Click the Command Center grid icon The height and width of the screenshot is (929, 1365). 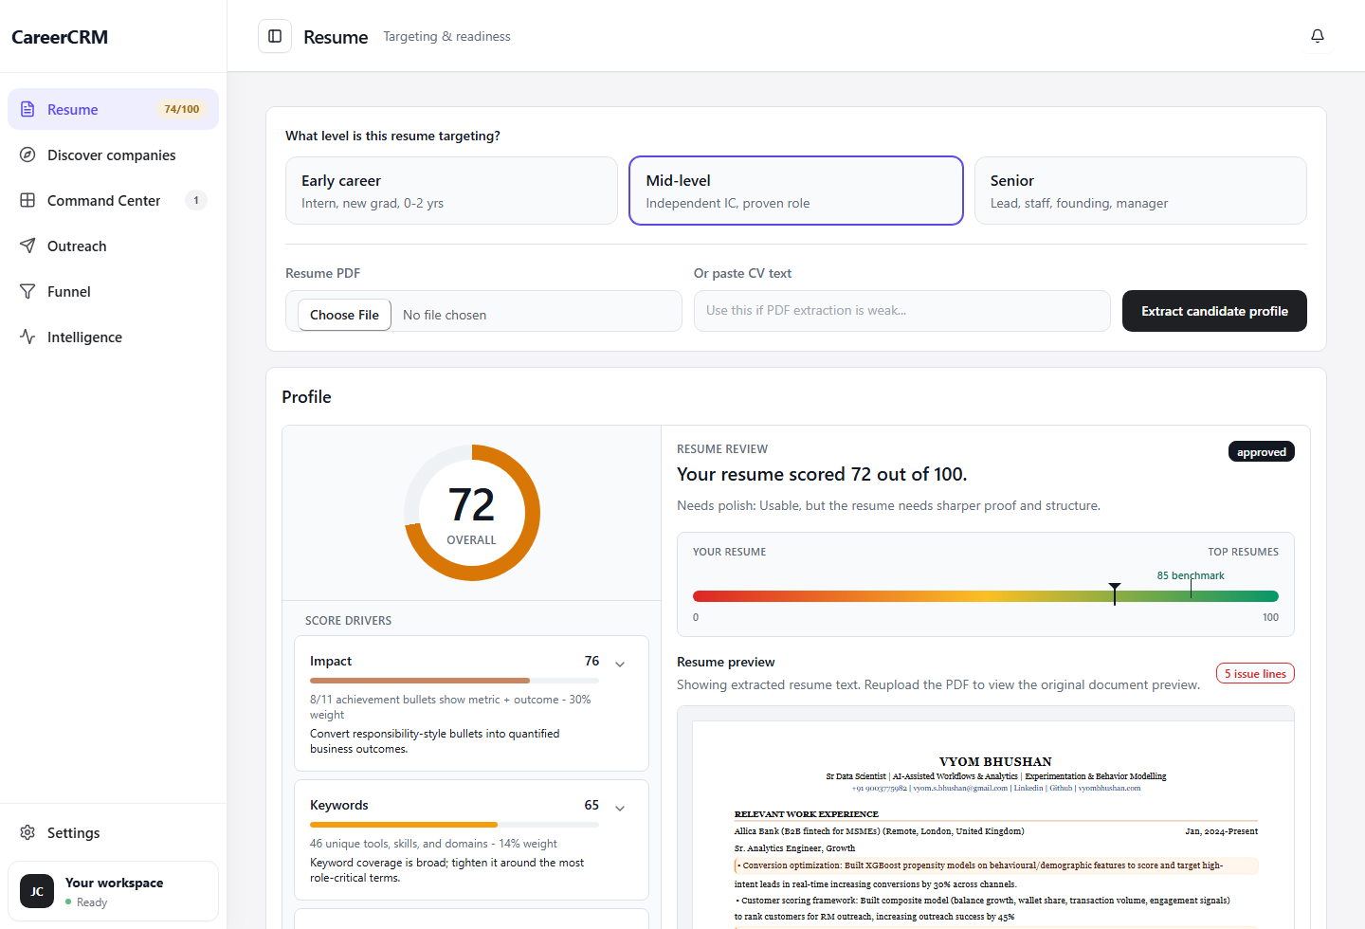(x=27, y=200)
